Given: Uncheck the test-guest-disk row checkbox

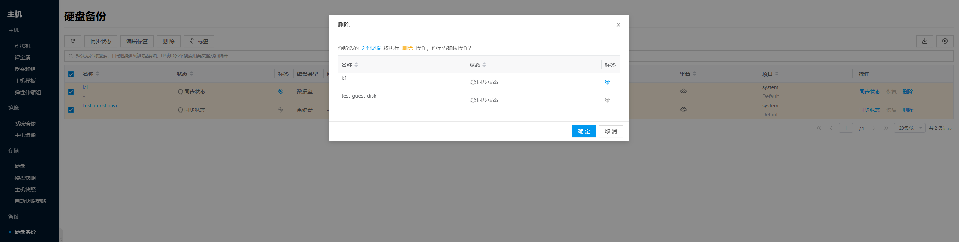Looking at the screenshot, I should [71, 110].
